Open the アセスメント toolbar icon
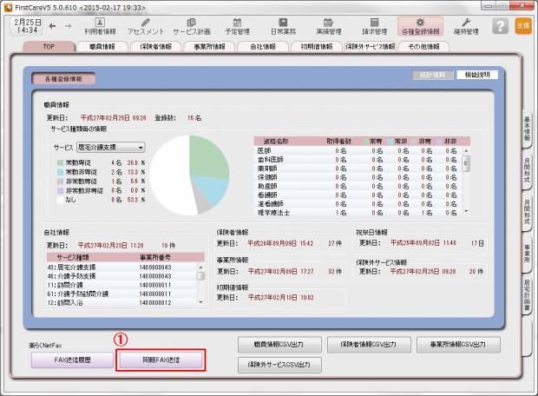538x396 pixels. pyautogui.click(x=145, y=25)
